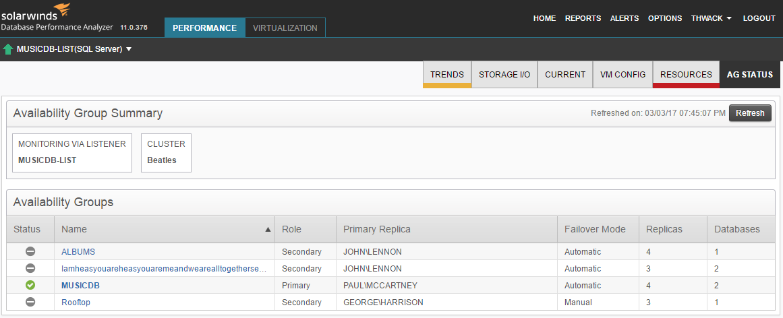Click the Refreshed on timestamp text
Image resolution: width=783 pixels, height=318 pixels.
tap(658, 113)
